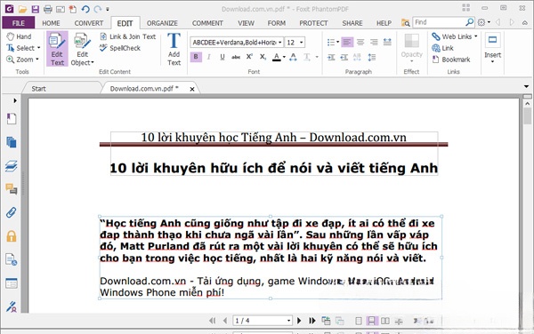The width and height of the screenshot is (534, 334).
Task: Open the layers panel in left sidebar
Action: pos(12,166)
